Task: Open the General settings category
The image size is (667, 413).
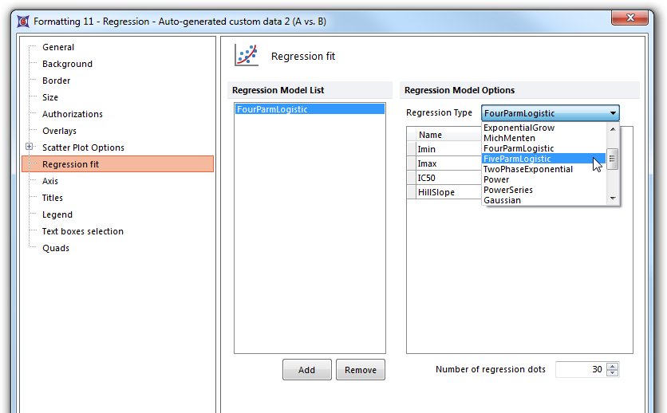Action: 58,47
